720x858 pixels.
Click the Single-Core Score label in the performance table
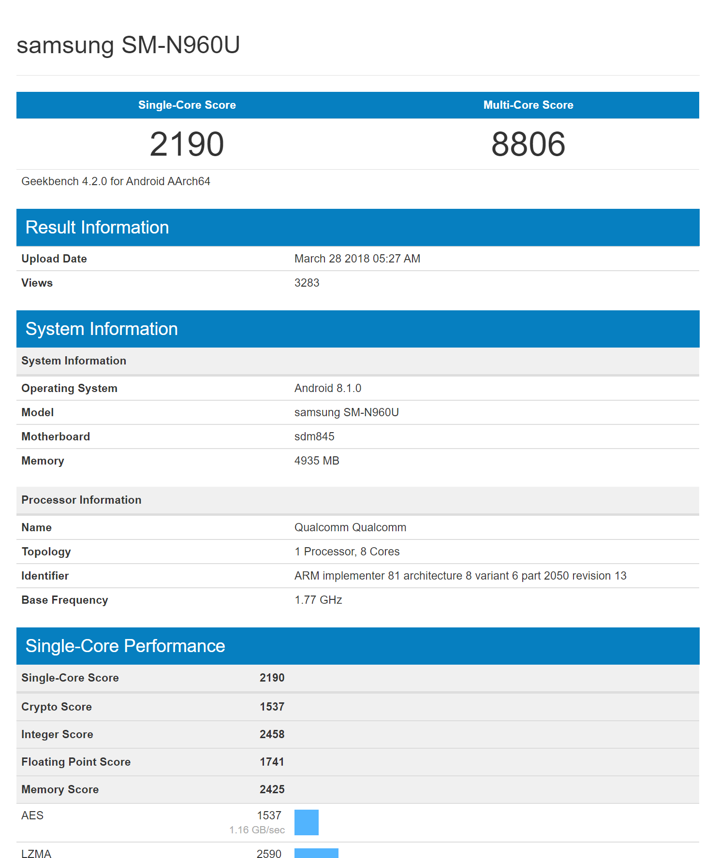tap(70, 678)
